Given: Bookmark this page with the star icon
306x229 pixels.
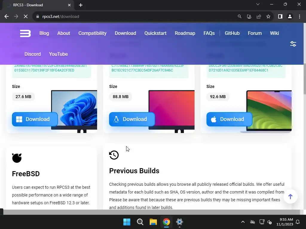Looking at the screenshot, I should (268, 17).
